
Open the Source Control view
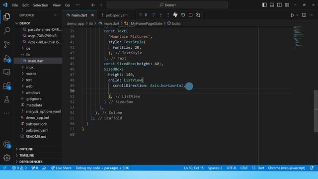(6, 44)
